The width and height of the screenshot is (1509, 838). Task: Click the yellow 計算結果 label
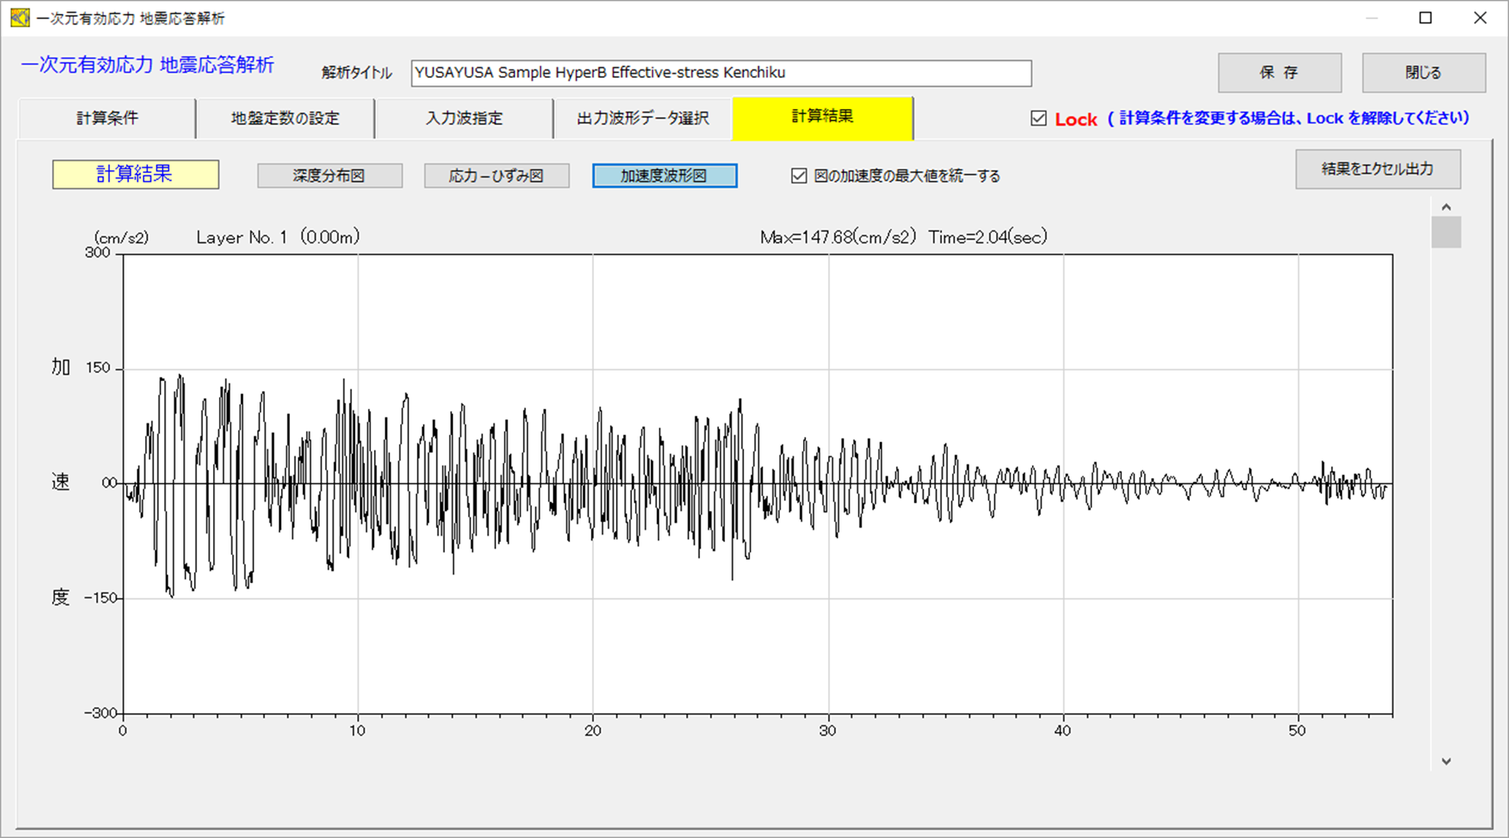pos(136,175)
